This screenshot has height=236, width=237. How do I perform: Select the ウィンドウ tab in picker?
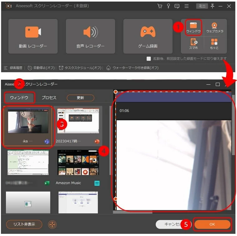pyautogui.click(x=19, y=98)
